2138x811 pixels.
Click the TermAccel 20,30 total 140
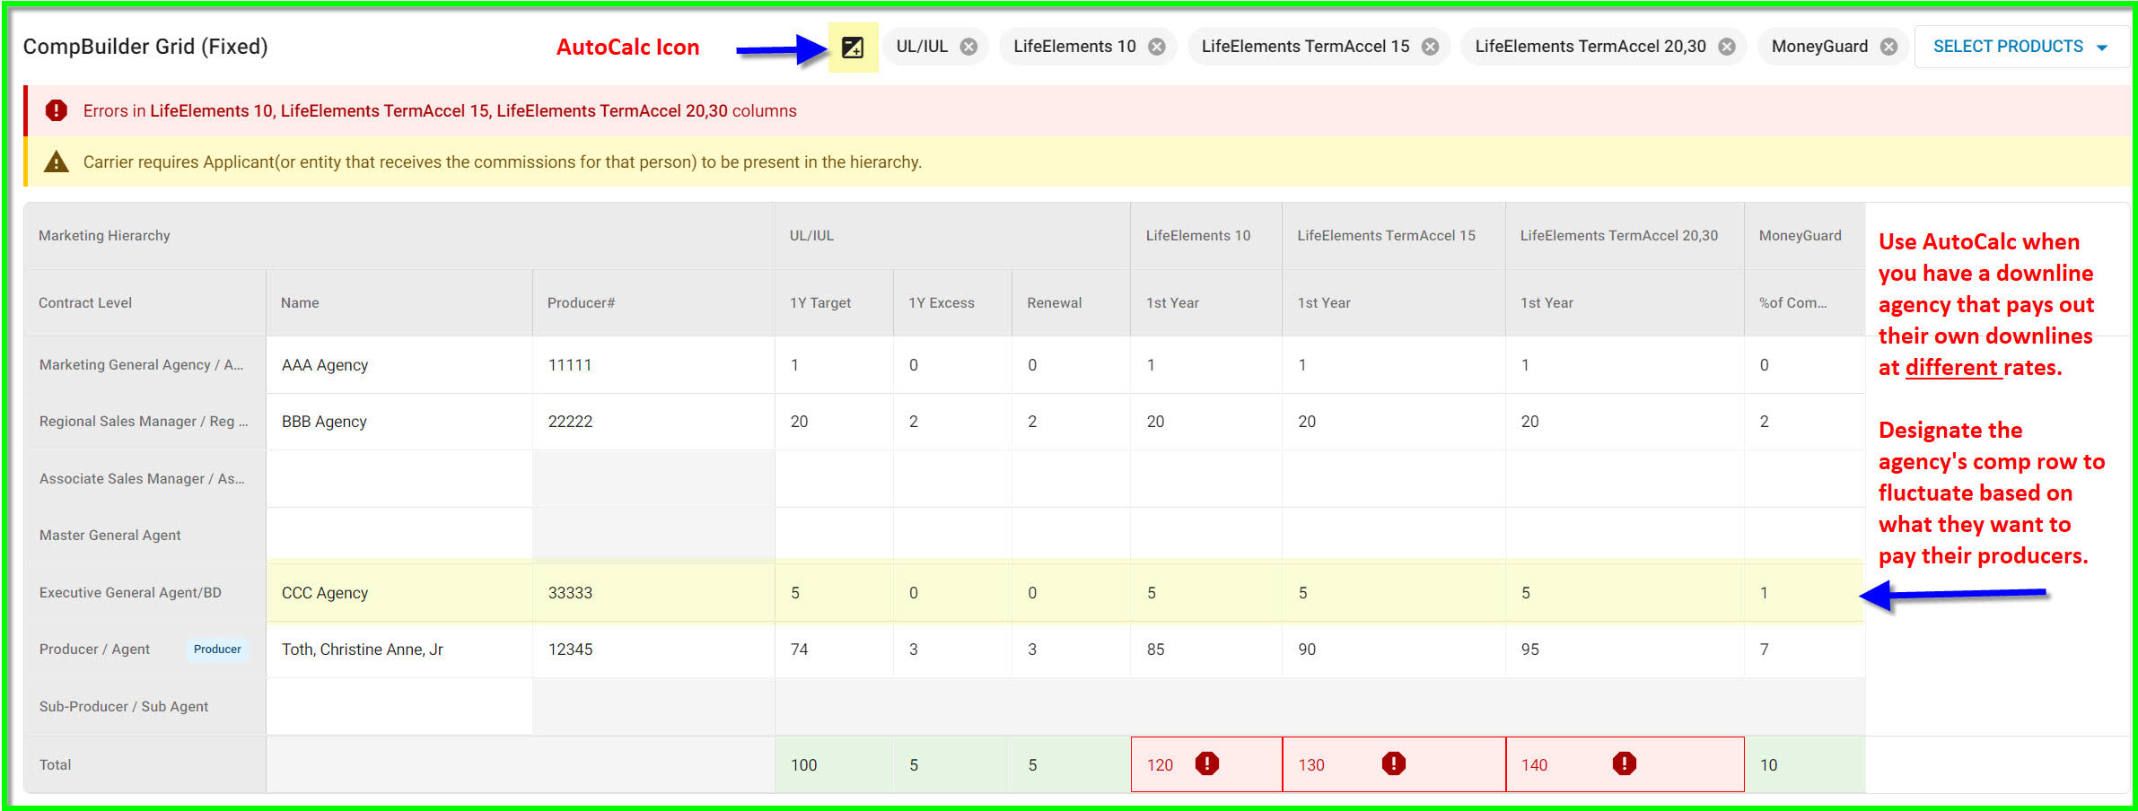tap(1534, 765)
